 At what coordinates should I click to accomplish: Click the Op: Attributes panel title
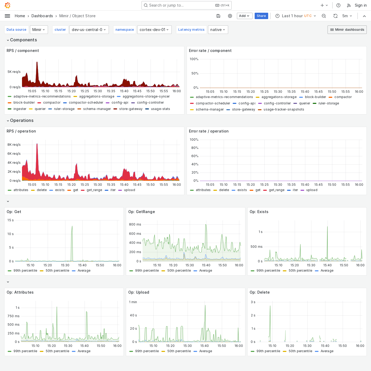[20, 292]
